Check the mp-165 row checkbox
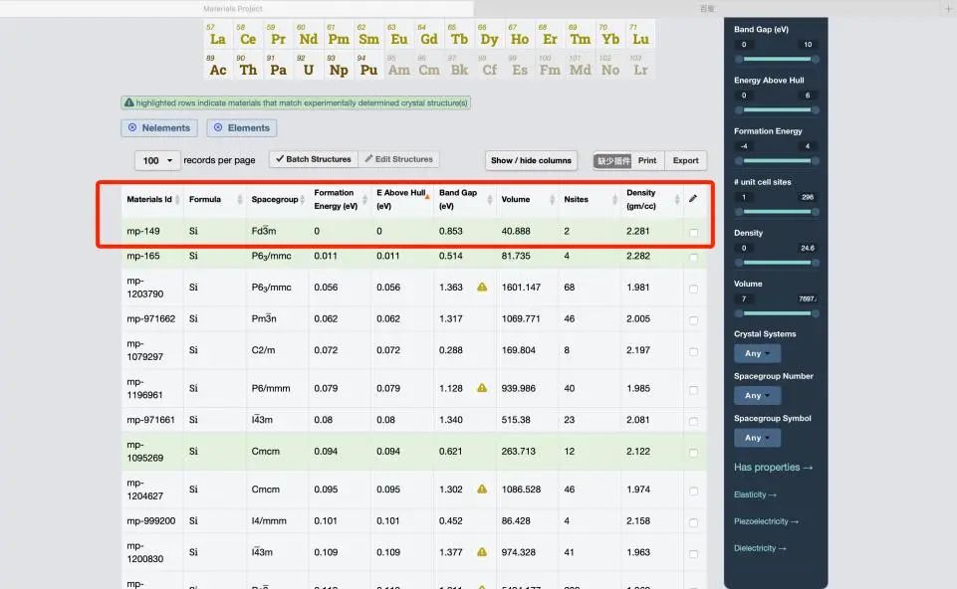This screenshot has height=589, width=957. [693, 258]
